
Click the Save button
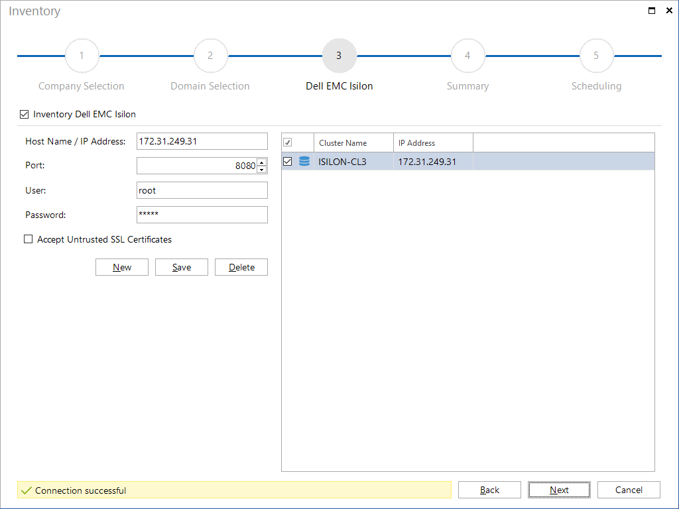coord(182,267)
